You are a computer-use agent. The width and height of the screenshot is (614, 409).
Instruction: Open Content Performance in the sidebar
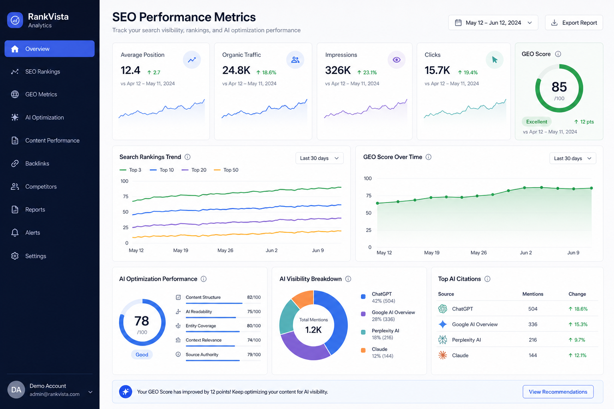coord(50,141)
